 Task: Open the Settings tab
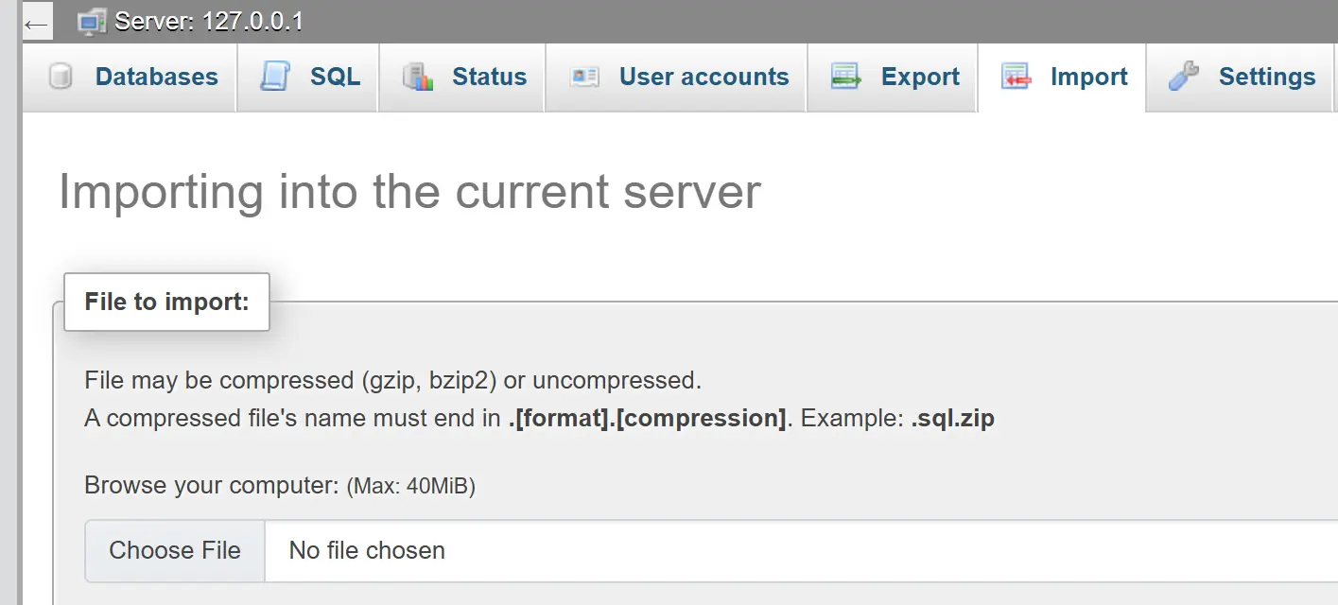(1266, 77)
